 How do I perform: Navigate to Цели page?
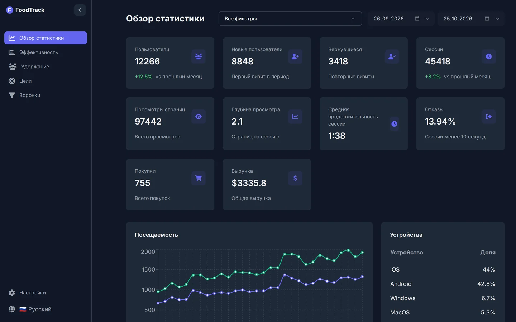[x=46, y=81]
